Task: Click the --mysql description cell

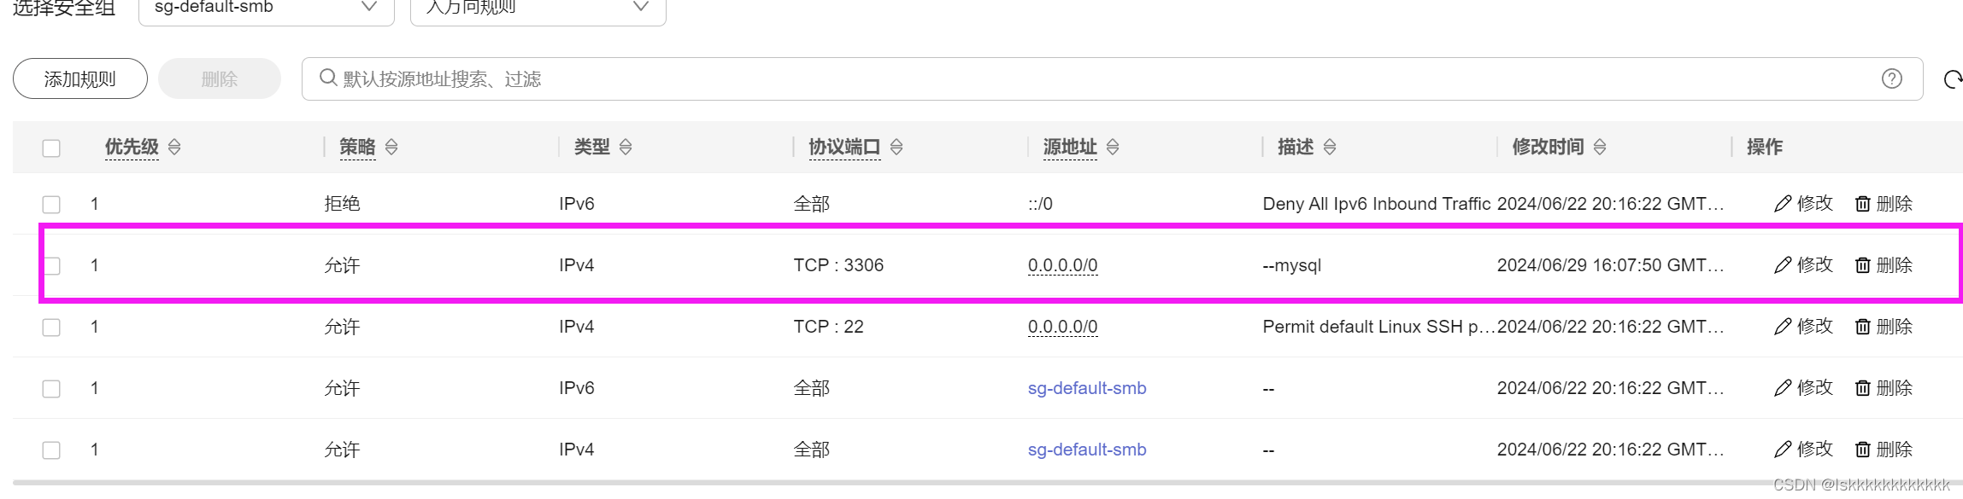Action: [1291, 265]
